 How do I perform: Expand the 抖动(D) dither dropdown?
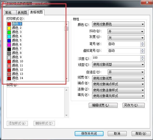point(126,31)
